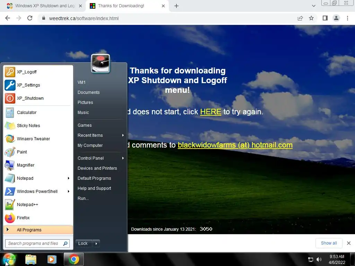Share this page icon
Viewport: 355px width, 266px height.
point(300,18)
